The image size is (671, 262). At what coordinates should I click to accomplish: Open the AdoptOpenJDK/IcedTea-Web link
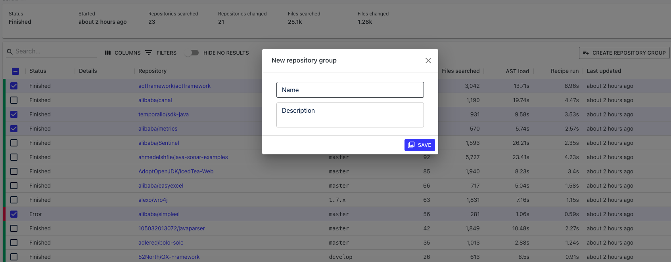tap(176, 171)
